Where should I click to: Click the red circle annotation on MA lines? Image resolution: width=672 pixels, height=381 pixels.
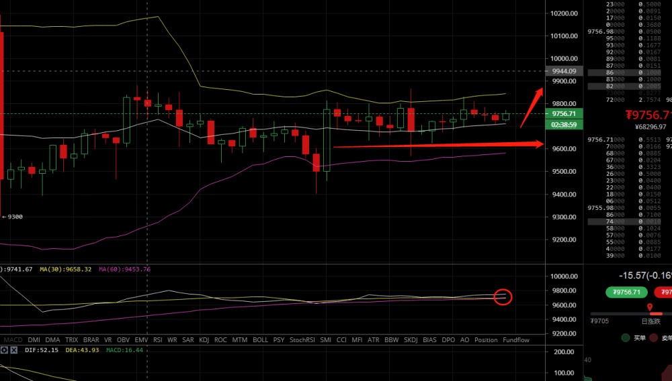click(503, 296)
